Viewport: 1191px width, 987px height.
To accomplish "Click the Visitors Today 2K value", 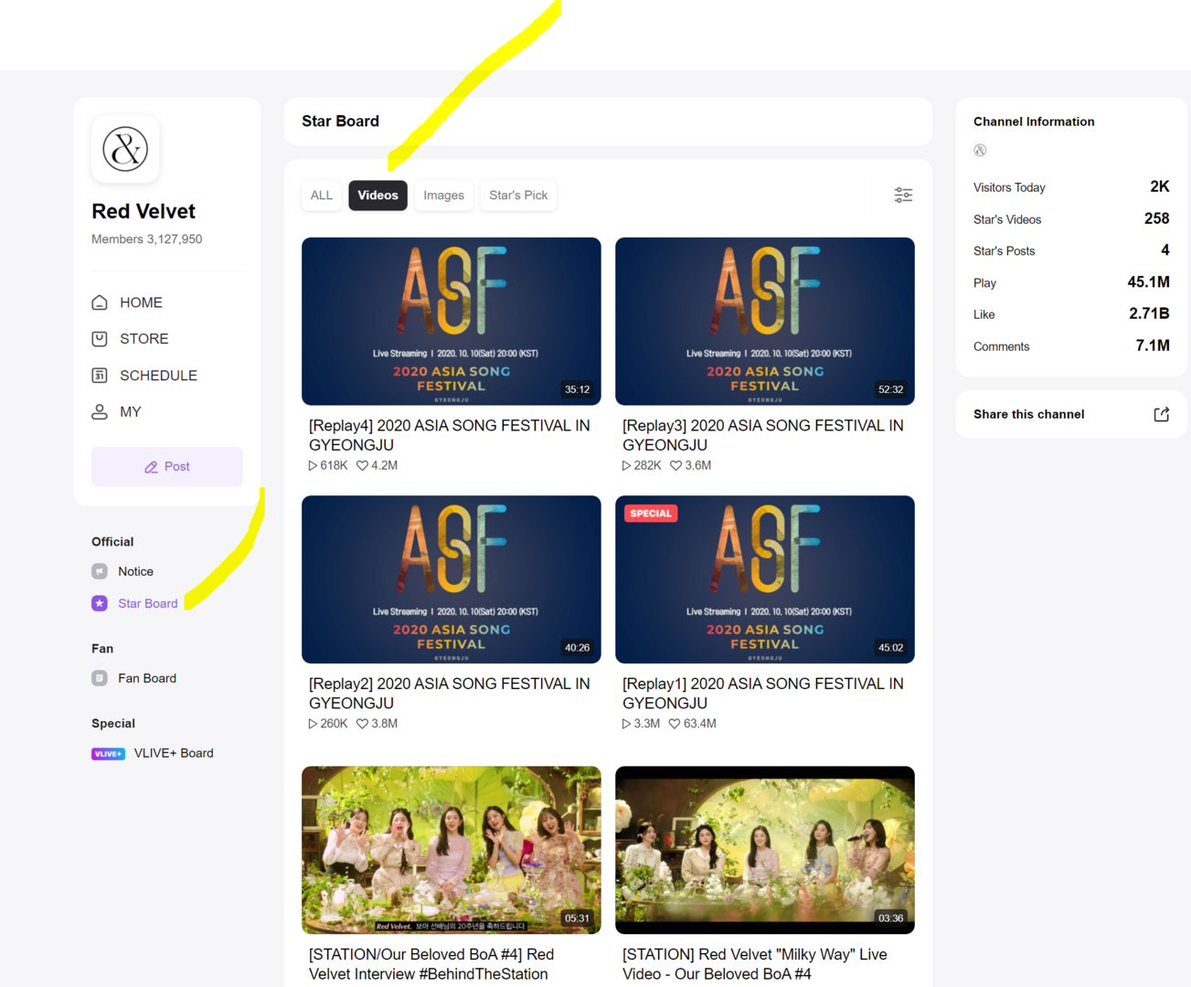I will [x=1159, y=186].
